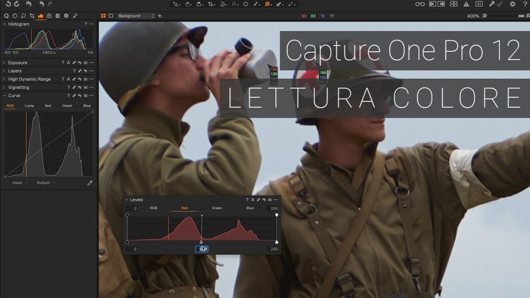Toggle the grid overlay icon

tap(479, 4)
